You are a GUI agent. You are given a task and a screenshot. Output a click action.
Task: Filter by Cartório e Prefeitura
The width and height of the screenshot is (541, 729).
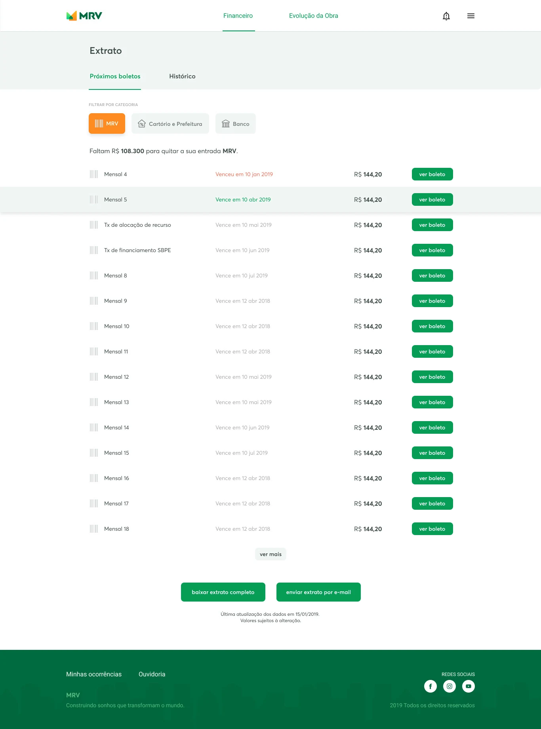click(170, 123)
